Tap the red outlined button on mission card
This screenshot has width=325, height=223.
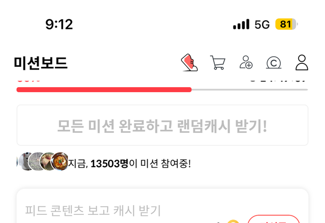pyautogui.click(x=274, y=219)
